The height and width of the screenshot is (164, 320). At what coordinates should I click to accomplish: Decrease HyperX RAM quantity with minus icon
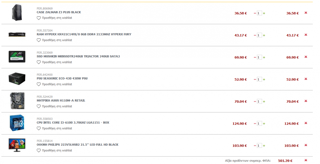pos(255,35)
